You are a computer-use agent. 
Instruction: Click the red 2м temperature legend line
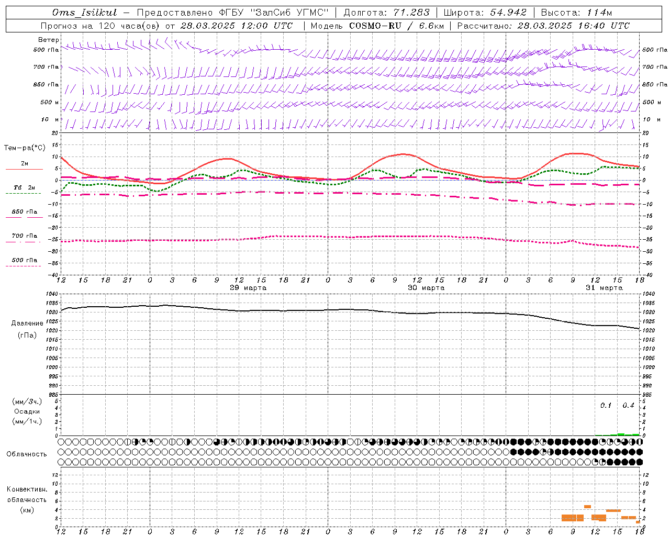[x=24, y=169]
